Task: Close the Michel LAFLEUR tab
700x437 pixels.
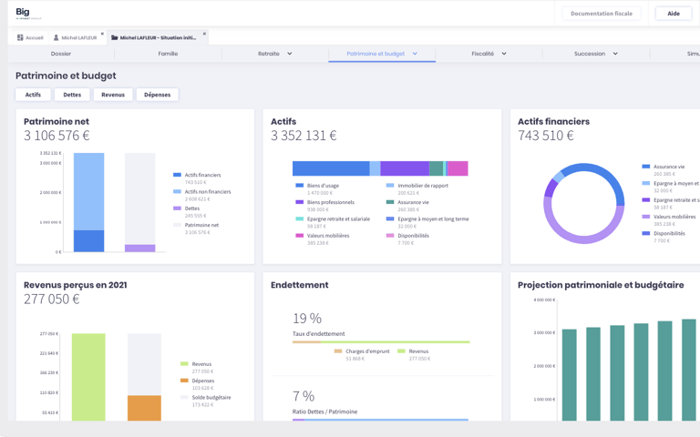Action: (102, 34)
